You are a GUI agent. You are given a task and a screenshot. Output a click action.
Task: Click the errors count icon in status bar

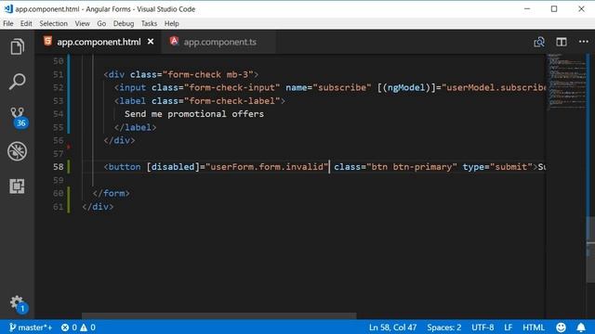click(69, 328)
